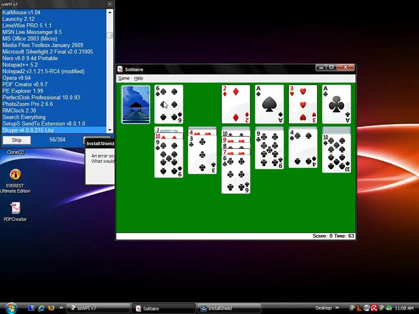
Task: Open the Help menu in Solitaire
Action: [138, 78]
